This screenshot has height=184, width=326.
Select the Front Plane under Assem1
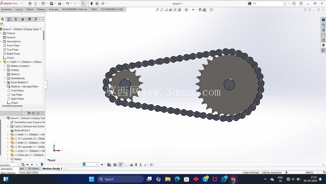[x=13, y=45]
